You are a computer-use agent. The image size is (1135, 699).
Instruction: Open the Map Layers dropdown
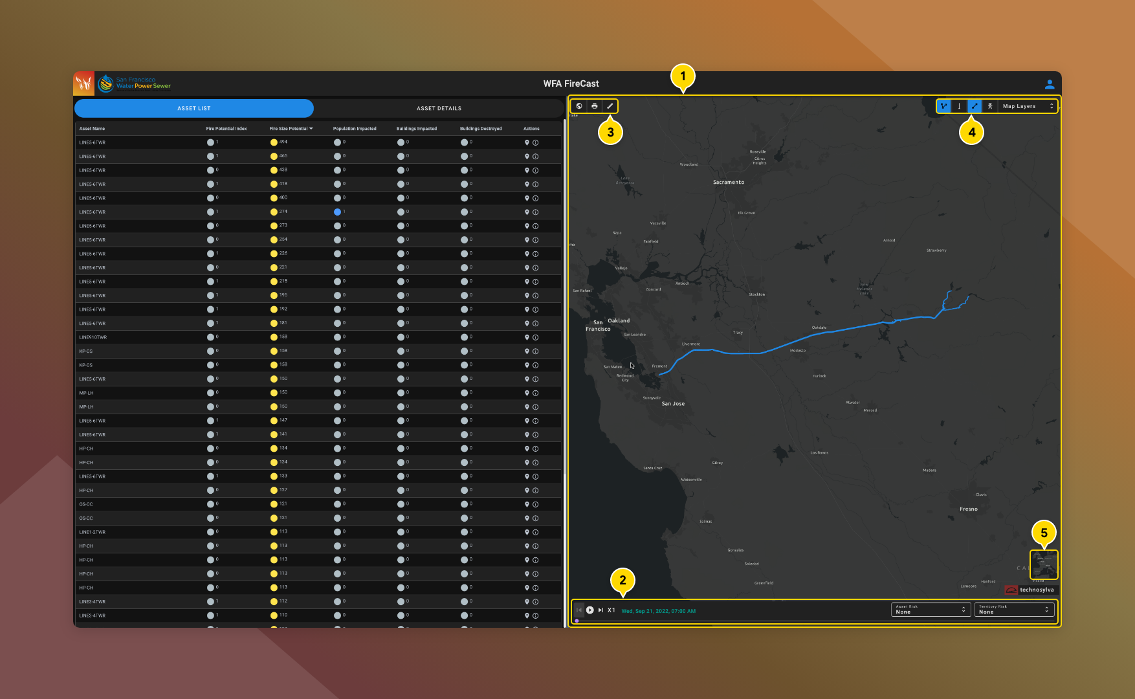point(1028,106)
